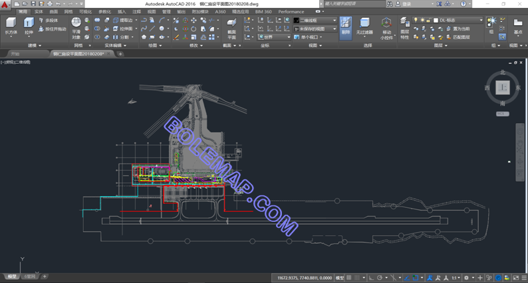
Task: Switch to the Solid (实体) ribbon tab
Action: 39,11
